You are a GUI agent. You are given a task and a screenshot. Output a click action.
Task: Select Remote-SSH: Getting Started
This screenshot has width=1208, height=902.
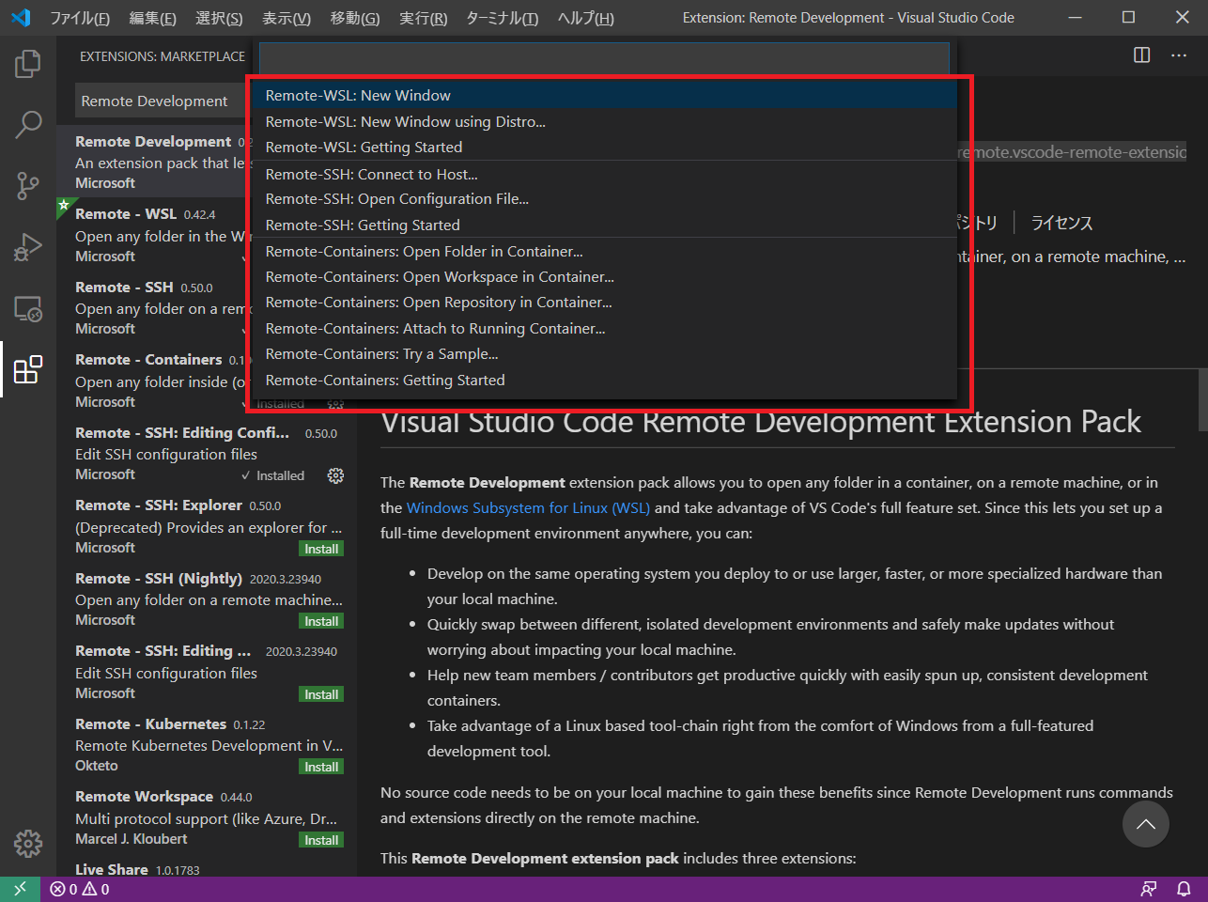pos(603,225)
